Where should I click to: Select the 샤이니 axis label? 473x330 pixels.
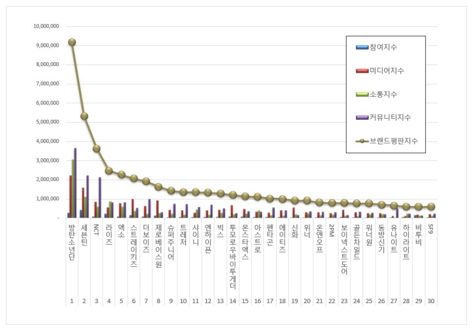pos(195,235)
